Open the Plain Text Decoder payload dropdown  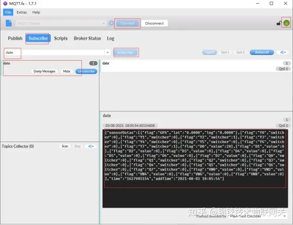(258, 216)
